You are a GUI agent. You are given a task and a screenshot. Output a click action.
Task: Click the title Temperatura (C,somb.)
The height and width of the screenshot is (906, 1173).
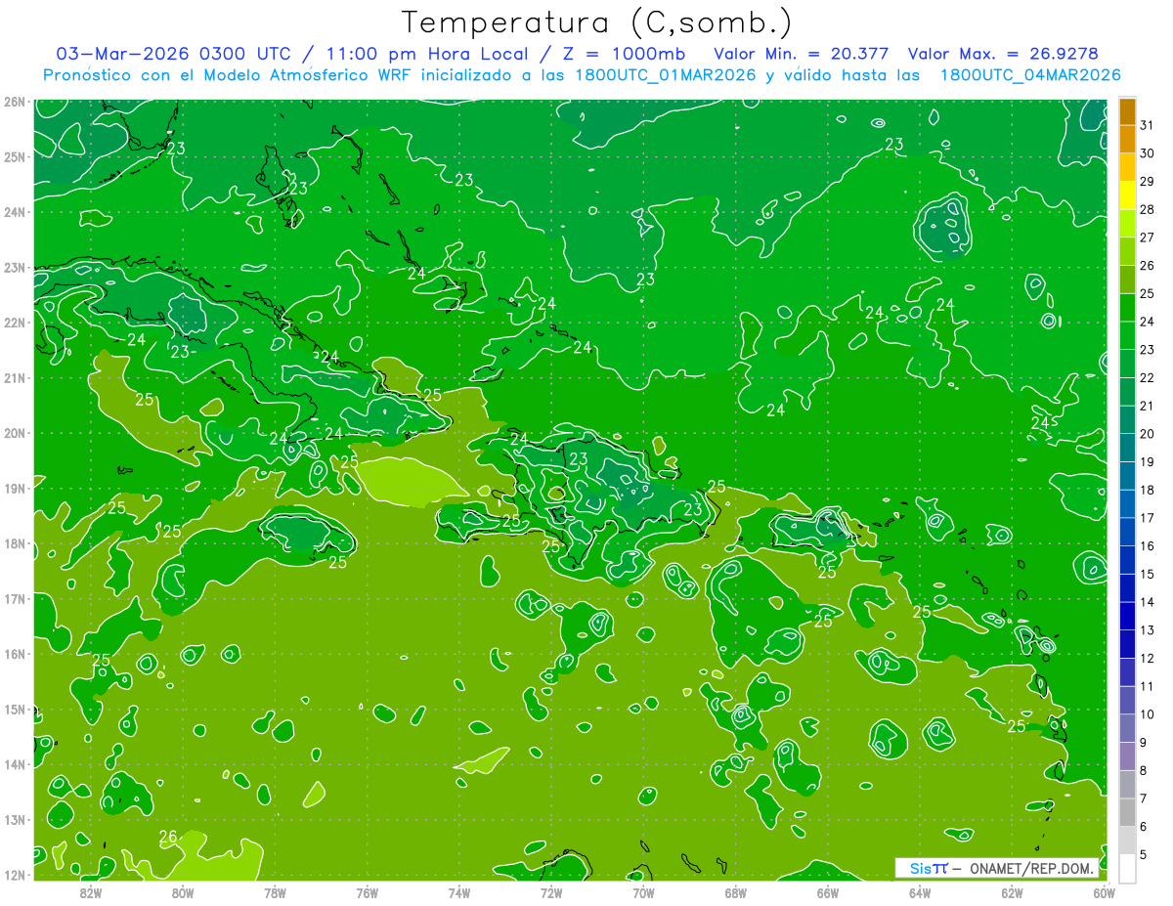(597, 22)
